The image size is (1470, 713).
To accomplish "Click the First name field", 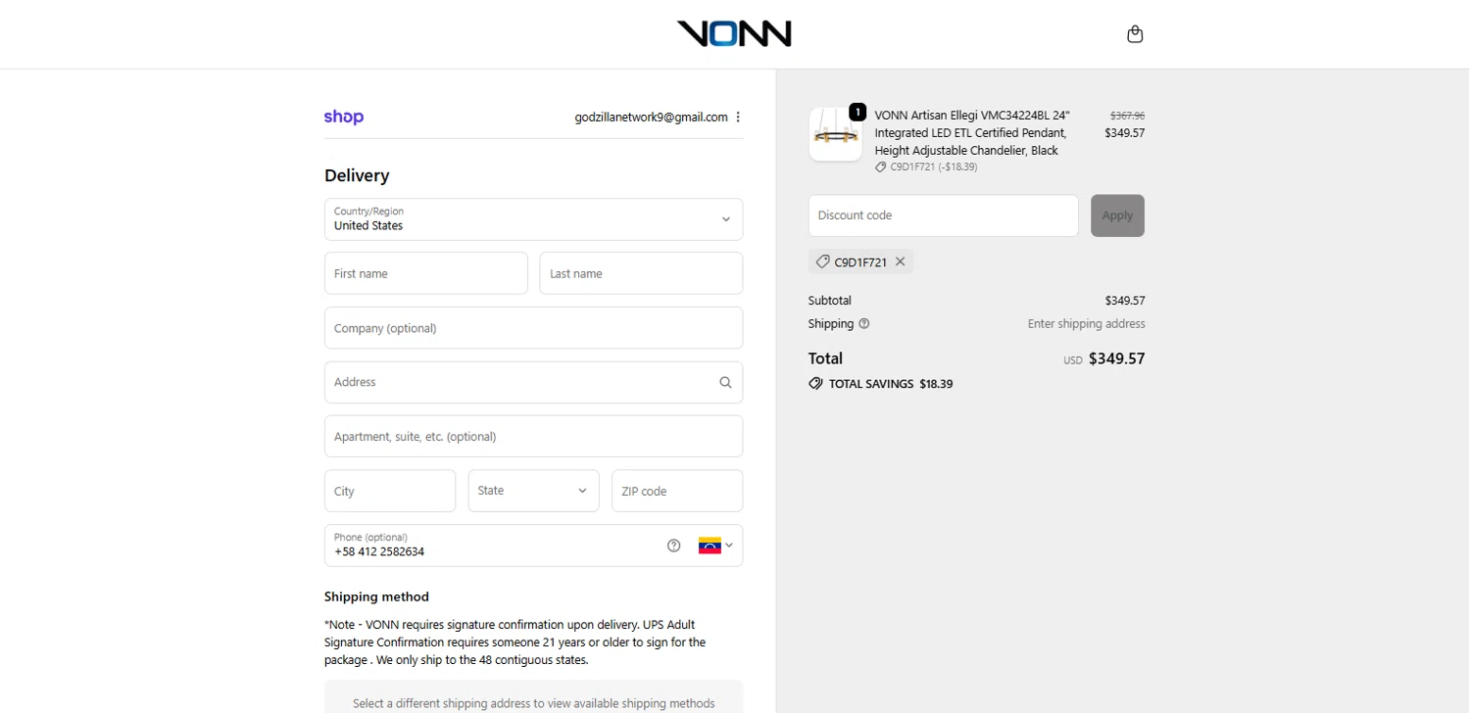I will point(426,273).
